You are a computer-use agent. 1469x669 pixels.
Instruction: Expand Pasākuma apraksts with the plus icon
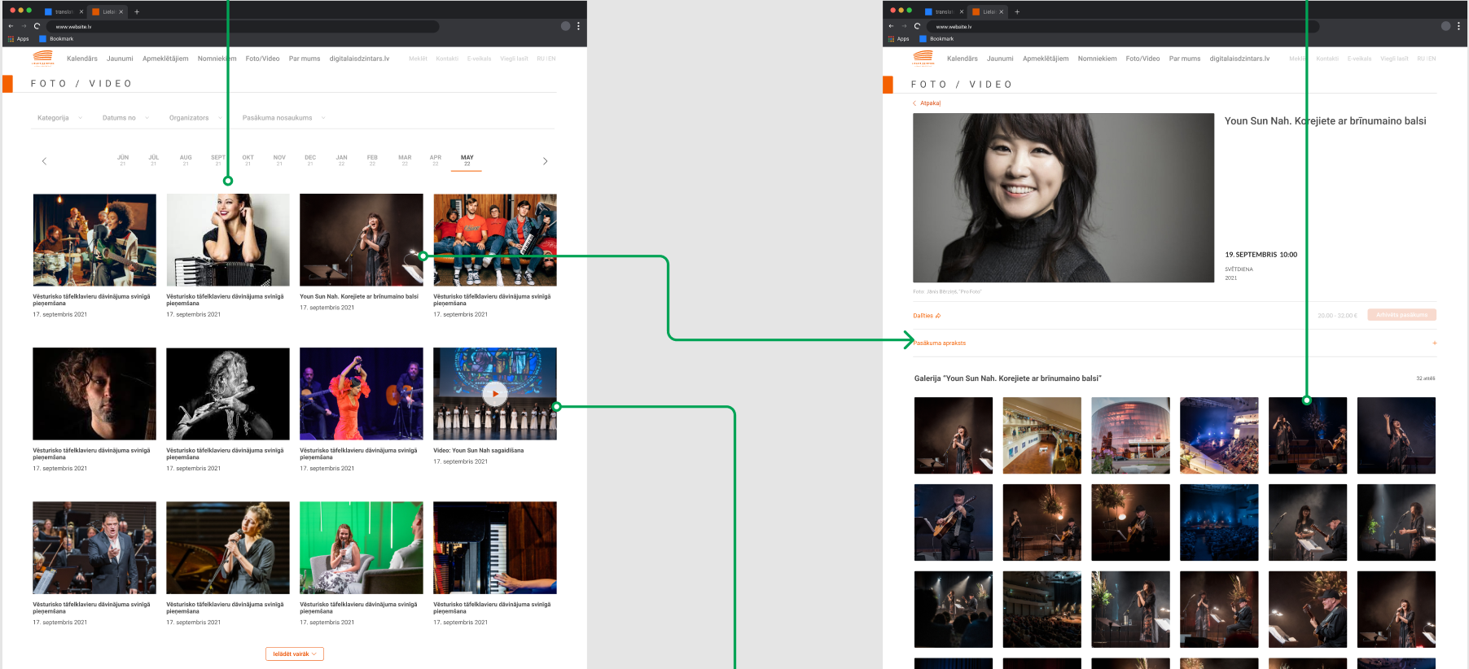coord(1434,343)
